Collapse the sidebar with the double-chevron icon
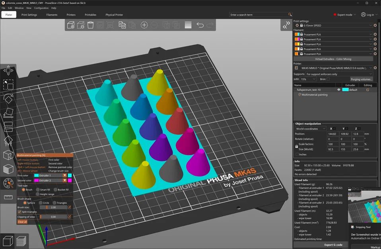This screenshot has width=381, height=249. pyautogui.click(x=286, y=25)
